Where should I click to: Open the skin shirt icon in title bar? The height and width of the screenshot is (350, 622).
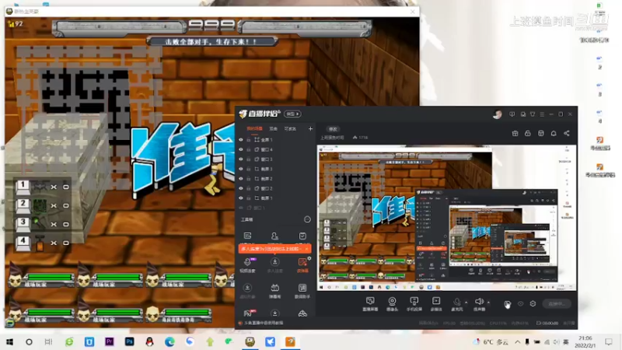pos(533,114)
